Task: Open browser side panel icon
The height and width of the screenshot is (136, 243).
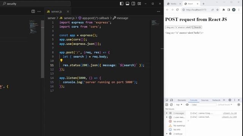Action: coord(229,10)
